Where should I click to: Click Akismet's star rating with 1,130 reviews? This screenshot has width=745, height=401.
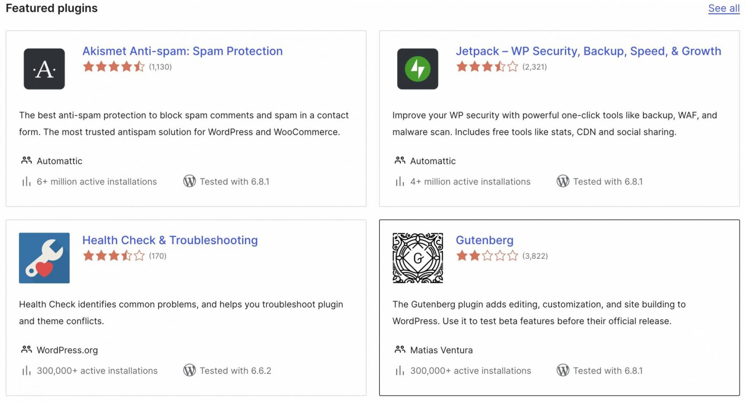coord(114,67)
